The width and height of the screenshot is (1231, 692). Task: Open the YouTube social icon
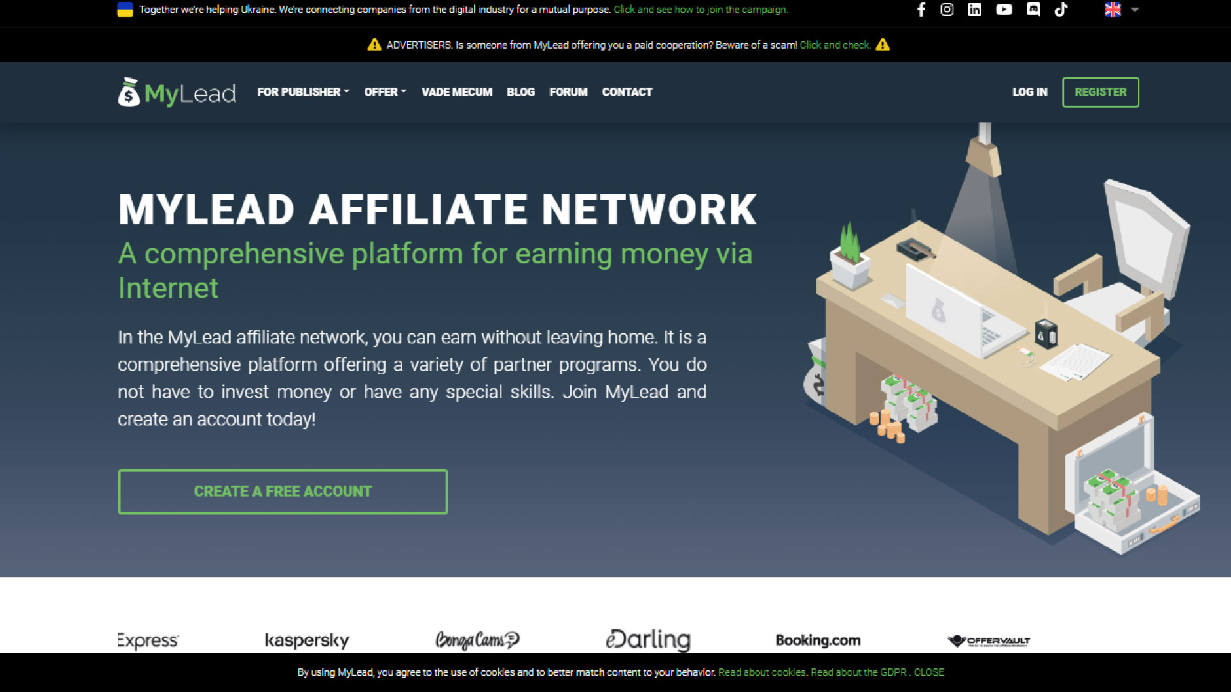click(x=1004, y=10)
